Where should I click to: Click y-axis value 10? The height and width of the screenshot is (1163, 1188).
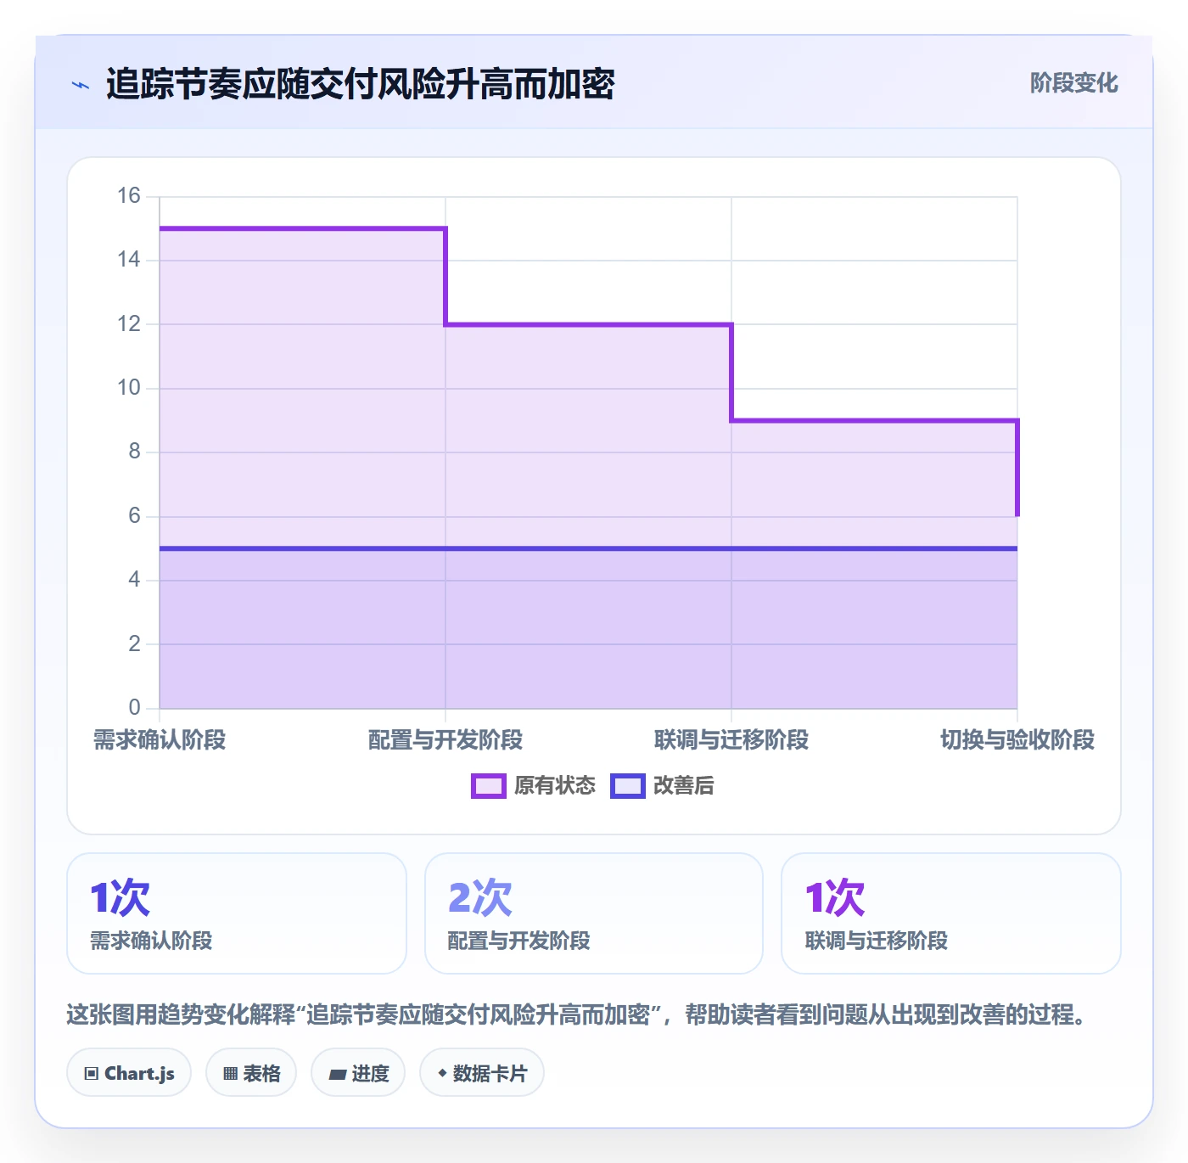click(129, 388)
